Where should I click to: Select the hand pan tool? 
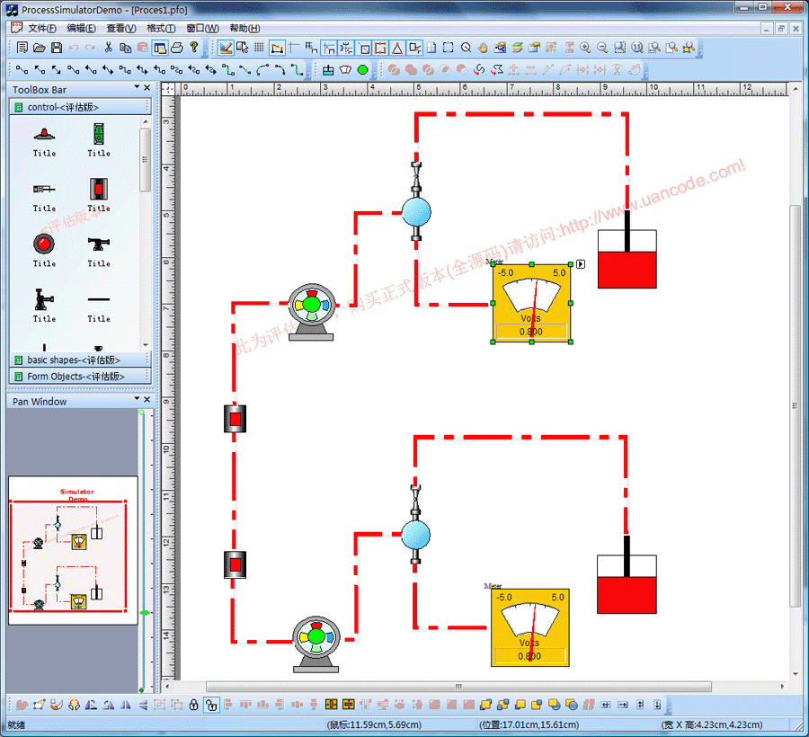pos(483,48)
